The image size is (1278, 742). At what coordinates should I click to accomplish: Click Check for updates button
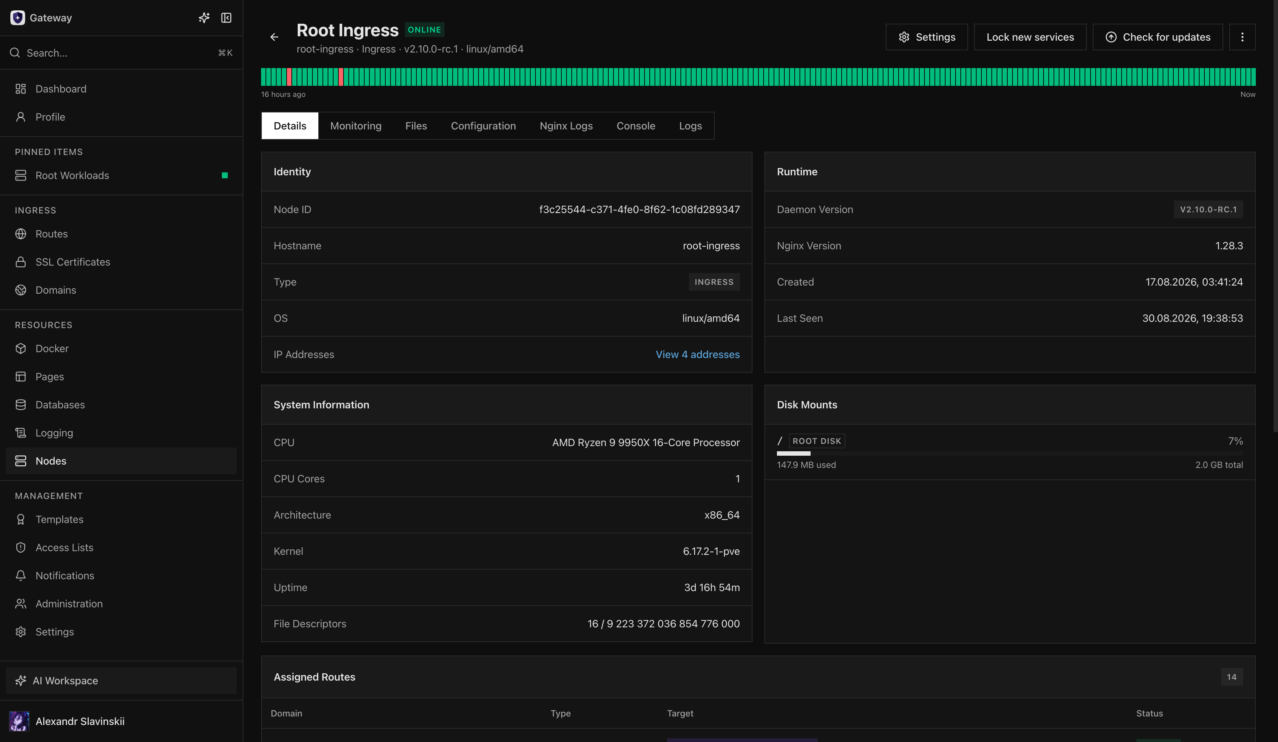[x=1157, y=37]
